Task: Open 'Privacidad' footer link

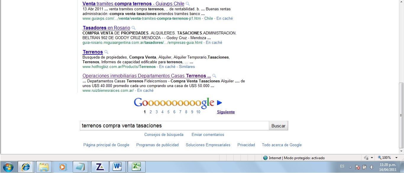Action: (246, 145)
